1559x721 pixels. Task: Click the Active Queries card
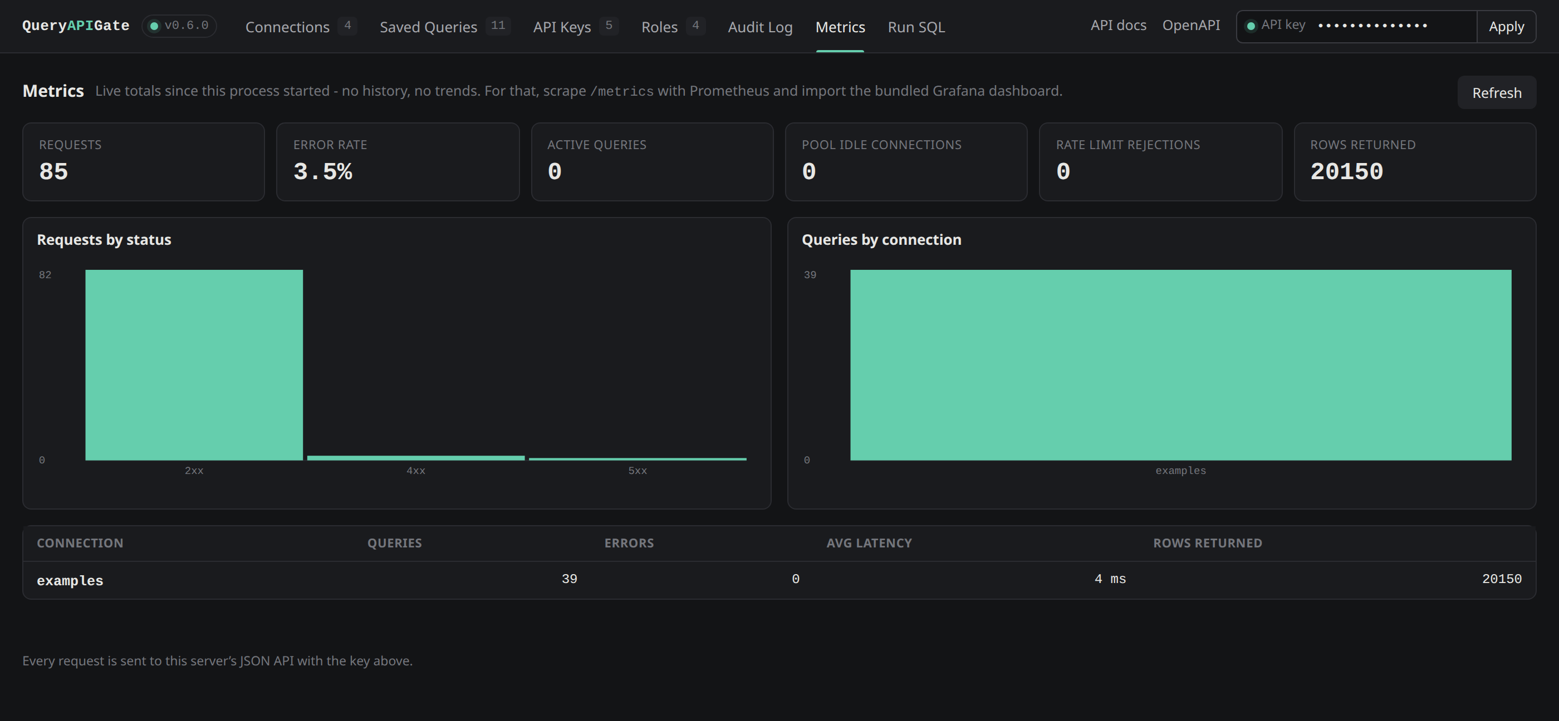[x=652, y=161]
